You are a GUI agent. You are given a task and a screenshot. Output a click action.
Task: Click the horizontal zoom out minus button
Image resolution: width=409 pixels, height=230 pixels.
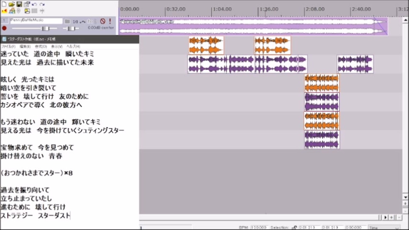point(399,217)
